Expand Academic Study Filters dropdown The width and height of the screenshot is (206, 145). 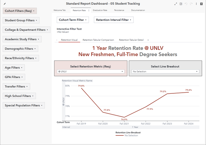[x=22, y=39]
